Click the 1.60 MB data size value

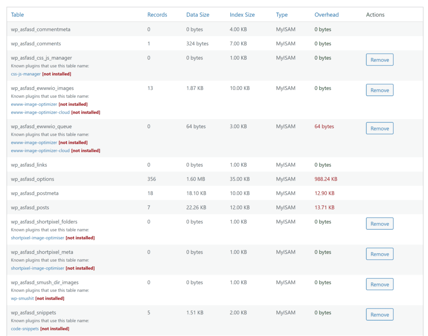[196, 179]
